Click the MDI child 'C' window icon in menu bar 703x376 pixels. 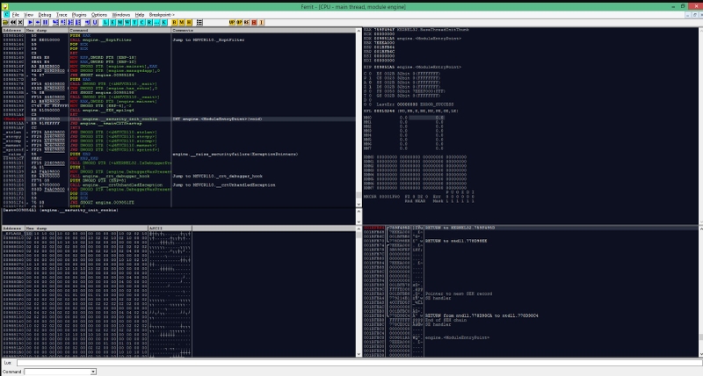[6, 15]
